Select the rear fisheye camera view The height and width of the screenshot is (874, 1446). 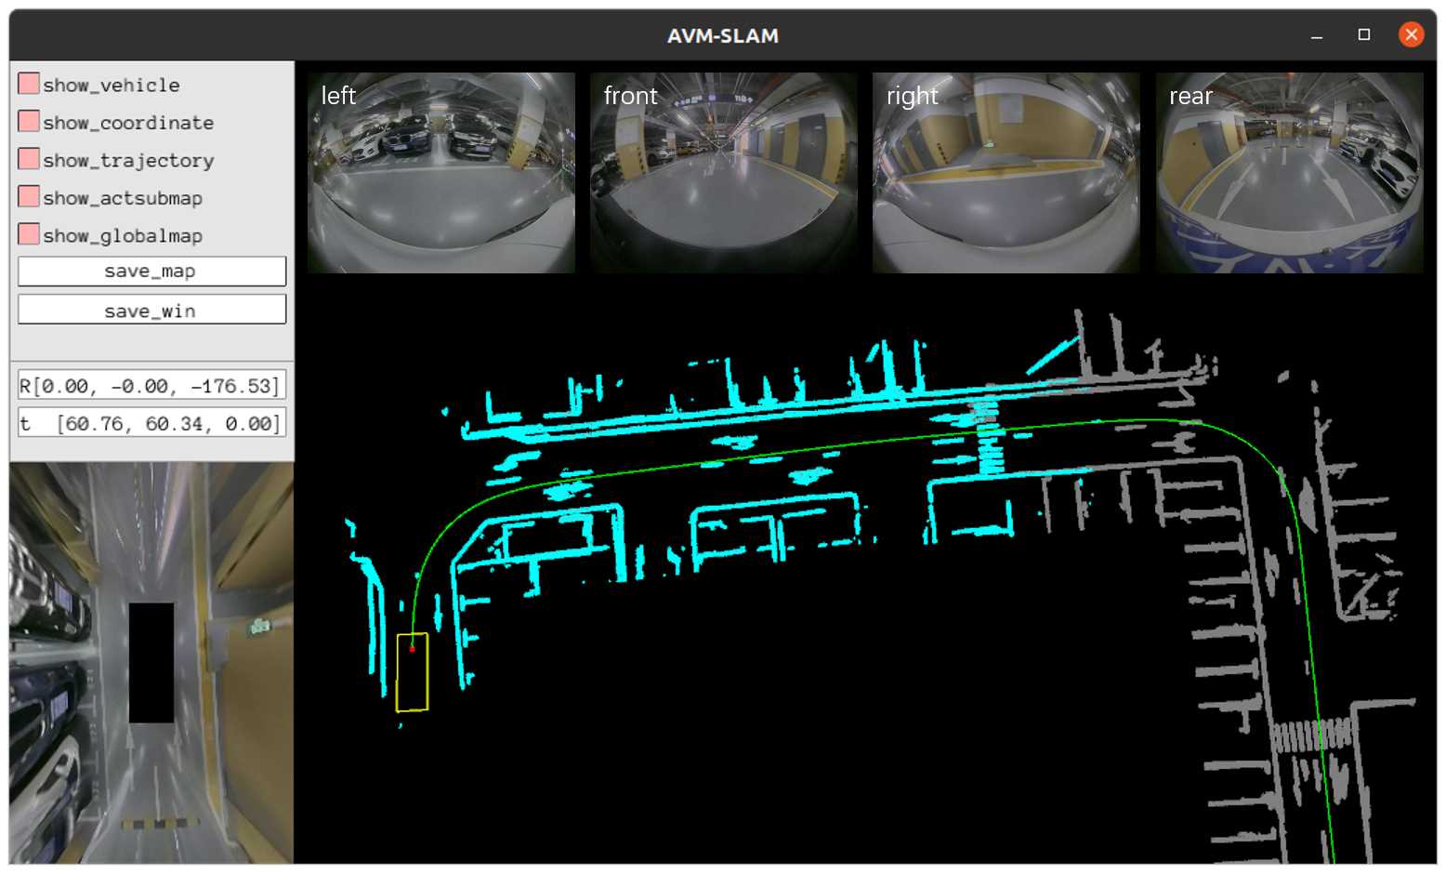coord(1289,173)
